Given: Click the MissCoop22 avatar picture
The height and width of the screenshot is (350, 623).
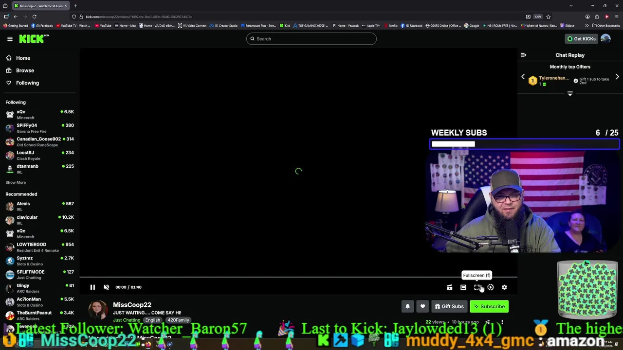Looking at the screenshot, I should (x=98, y=311).
